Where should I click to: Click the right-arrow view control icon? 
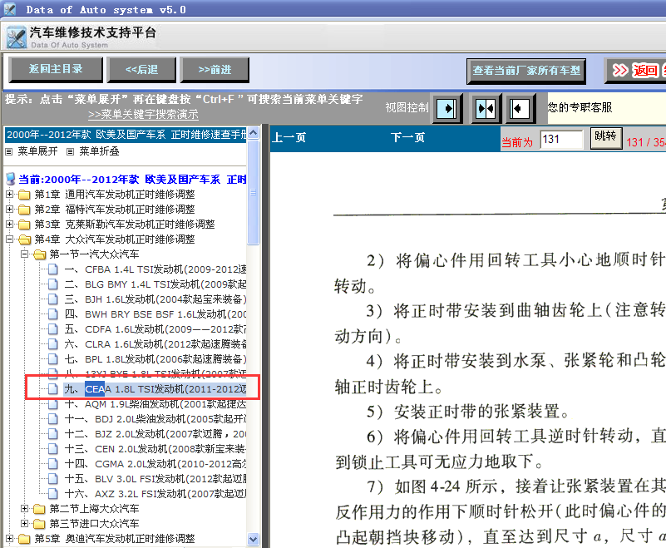[x=446, y=108]
